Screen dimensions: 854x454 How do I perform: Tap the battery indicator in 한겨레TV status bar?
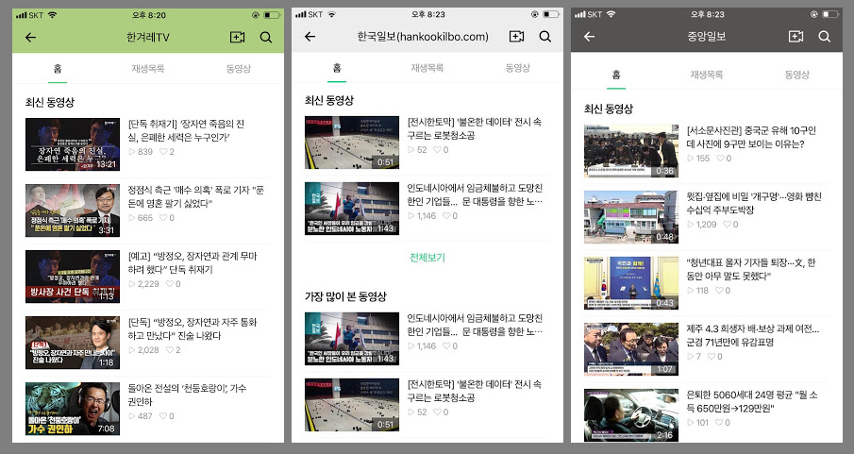(x=271, y=15)
